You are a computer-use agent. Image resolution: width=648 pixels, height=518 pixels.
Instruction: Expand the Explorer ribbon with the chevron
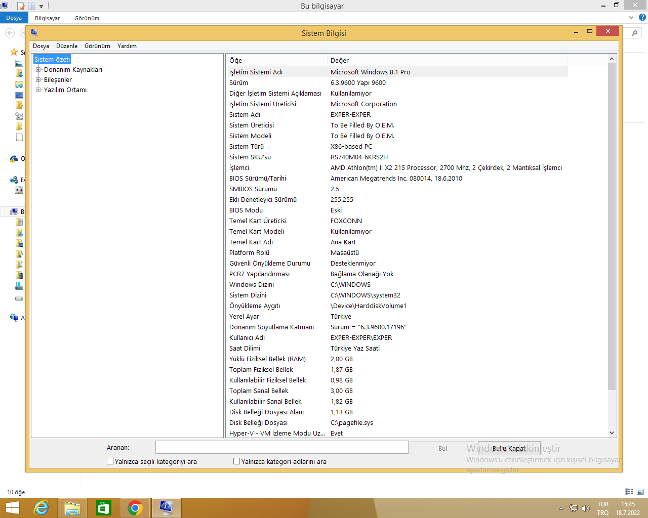click(631, 18)
